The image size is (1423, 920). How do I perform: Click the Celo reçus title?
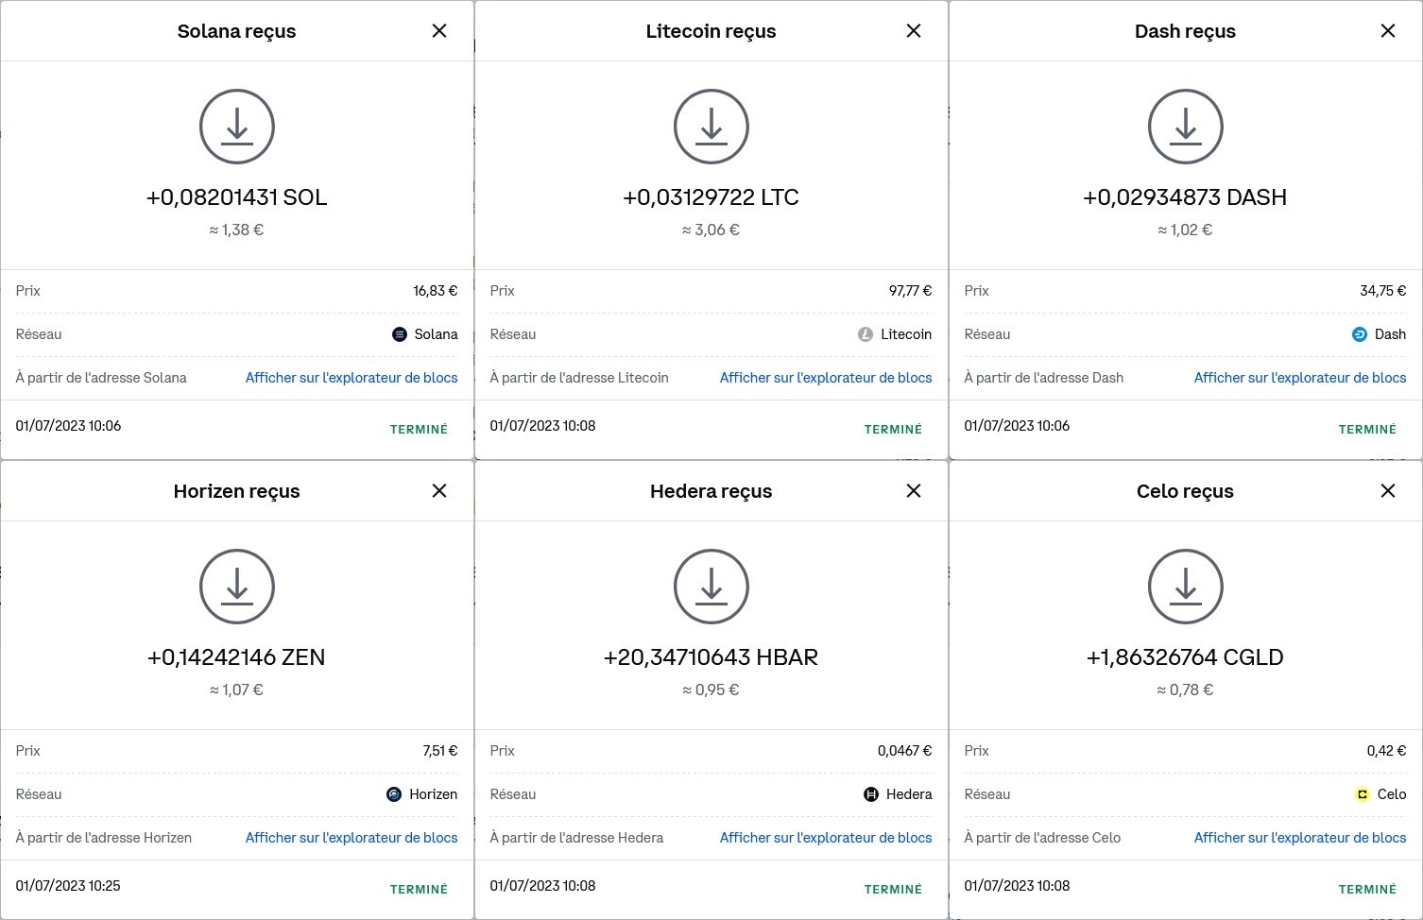[1185, 491]
